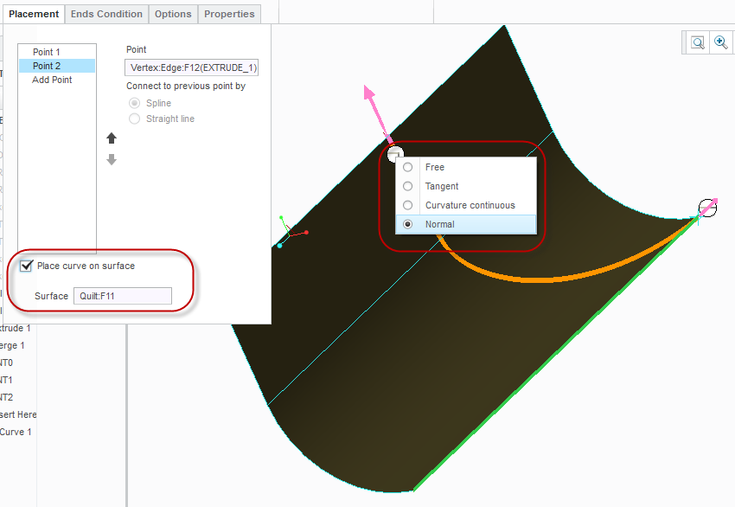Select the Spline radio button
735x507 pixels.
pos(135,102)
